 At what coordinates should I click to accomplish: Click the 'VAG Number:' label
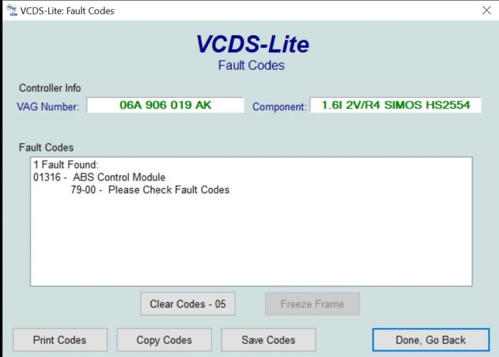click(48, 107)
